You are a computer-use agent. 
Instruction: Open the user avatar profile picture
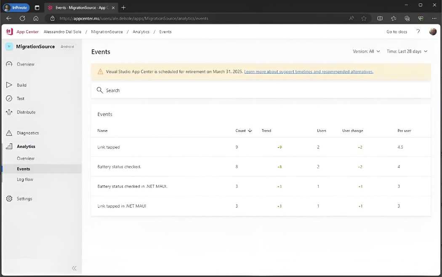point(433,32)
